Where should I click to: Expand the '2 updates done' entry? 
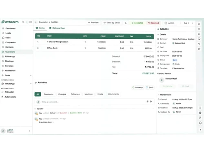tap(46, 122)
